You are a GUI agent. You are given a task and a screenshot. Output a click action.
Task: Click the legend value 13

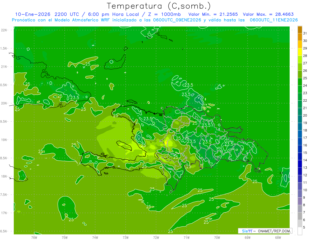305,168
